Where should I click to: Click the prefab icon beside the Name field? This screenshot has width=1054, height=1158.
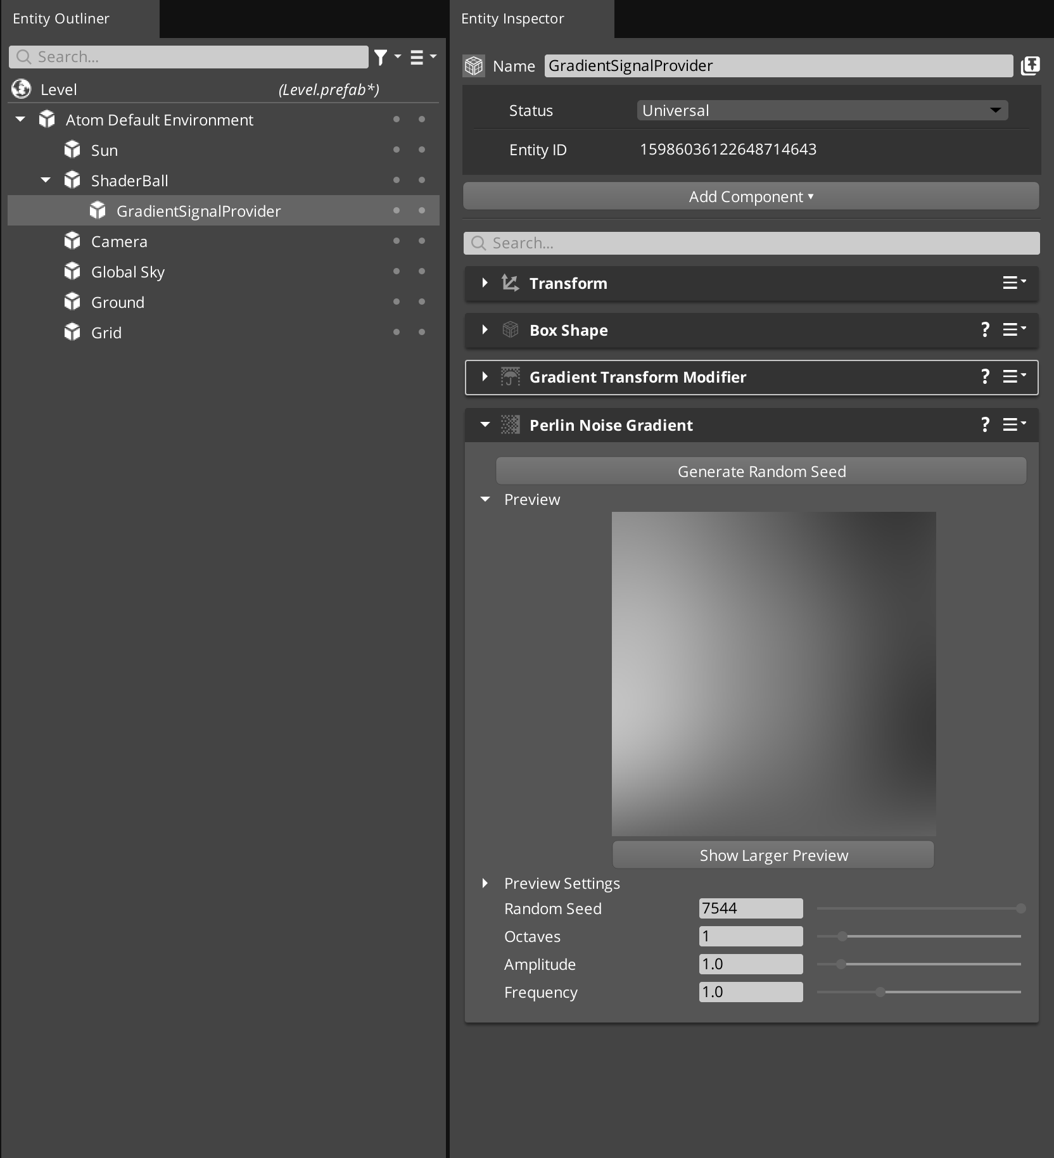tap(1031, 65)
